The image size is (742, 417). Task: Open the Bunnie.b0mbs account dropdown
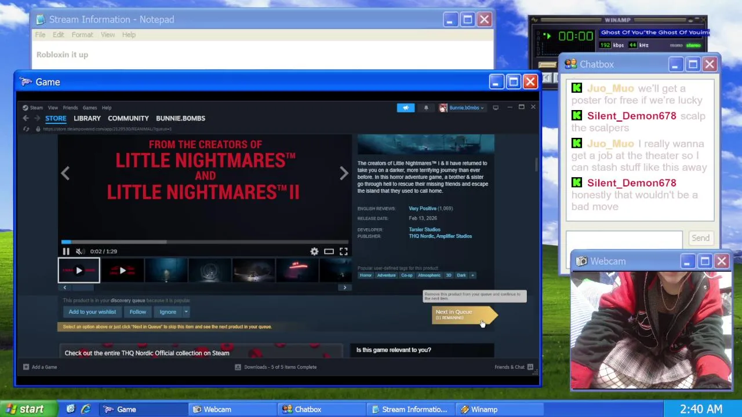(x=461, y=108)
